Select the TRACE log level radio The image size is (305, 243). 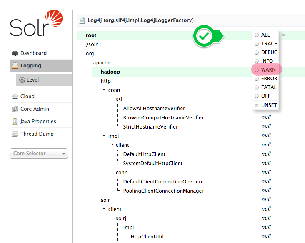[257, 44]
